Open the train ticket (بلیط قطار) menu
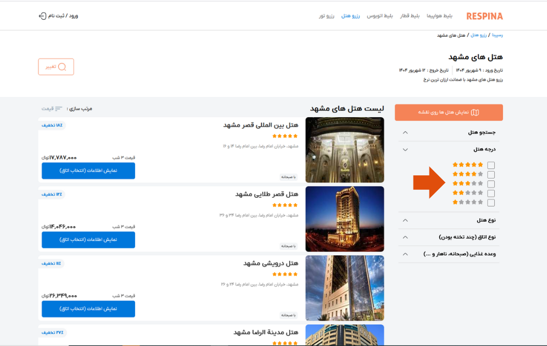 pyautogui.click(x=410, y=16)
